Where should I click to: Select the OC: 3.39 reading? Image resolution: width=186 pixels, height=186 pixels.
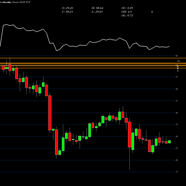pos(127,8)
